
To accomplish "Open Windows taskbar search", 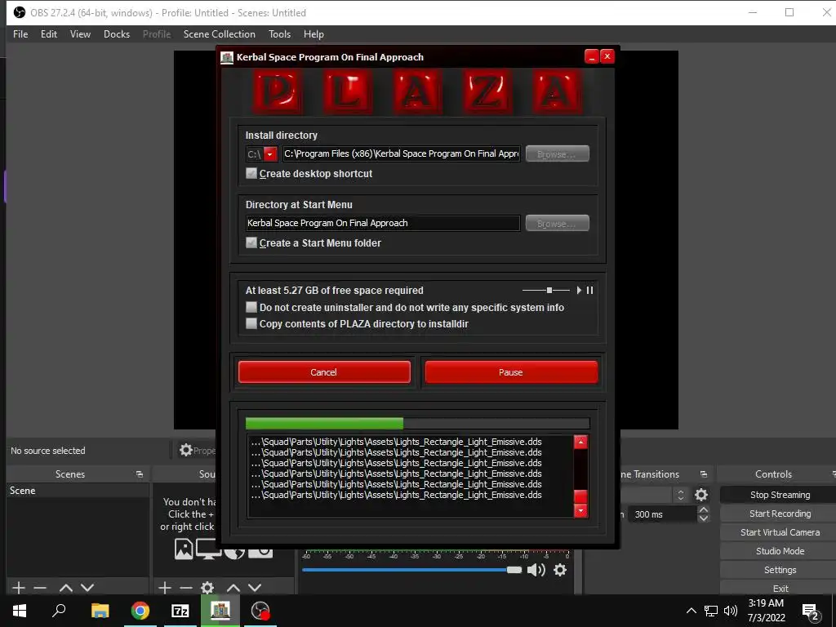I will [59, 611].
